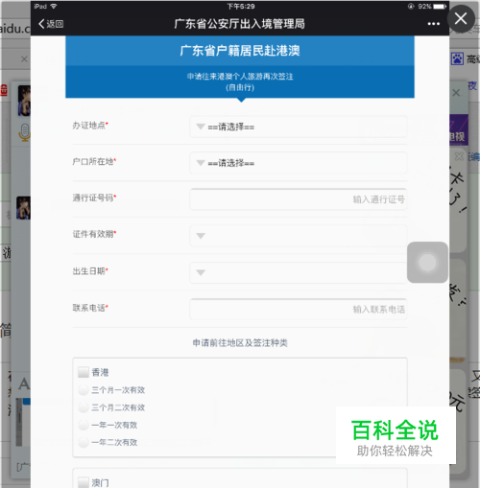Click the upper avatar thumbnail in background window
Viewport: 480px width, 488px height.
(24, 101)
